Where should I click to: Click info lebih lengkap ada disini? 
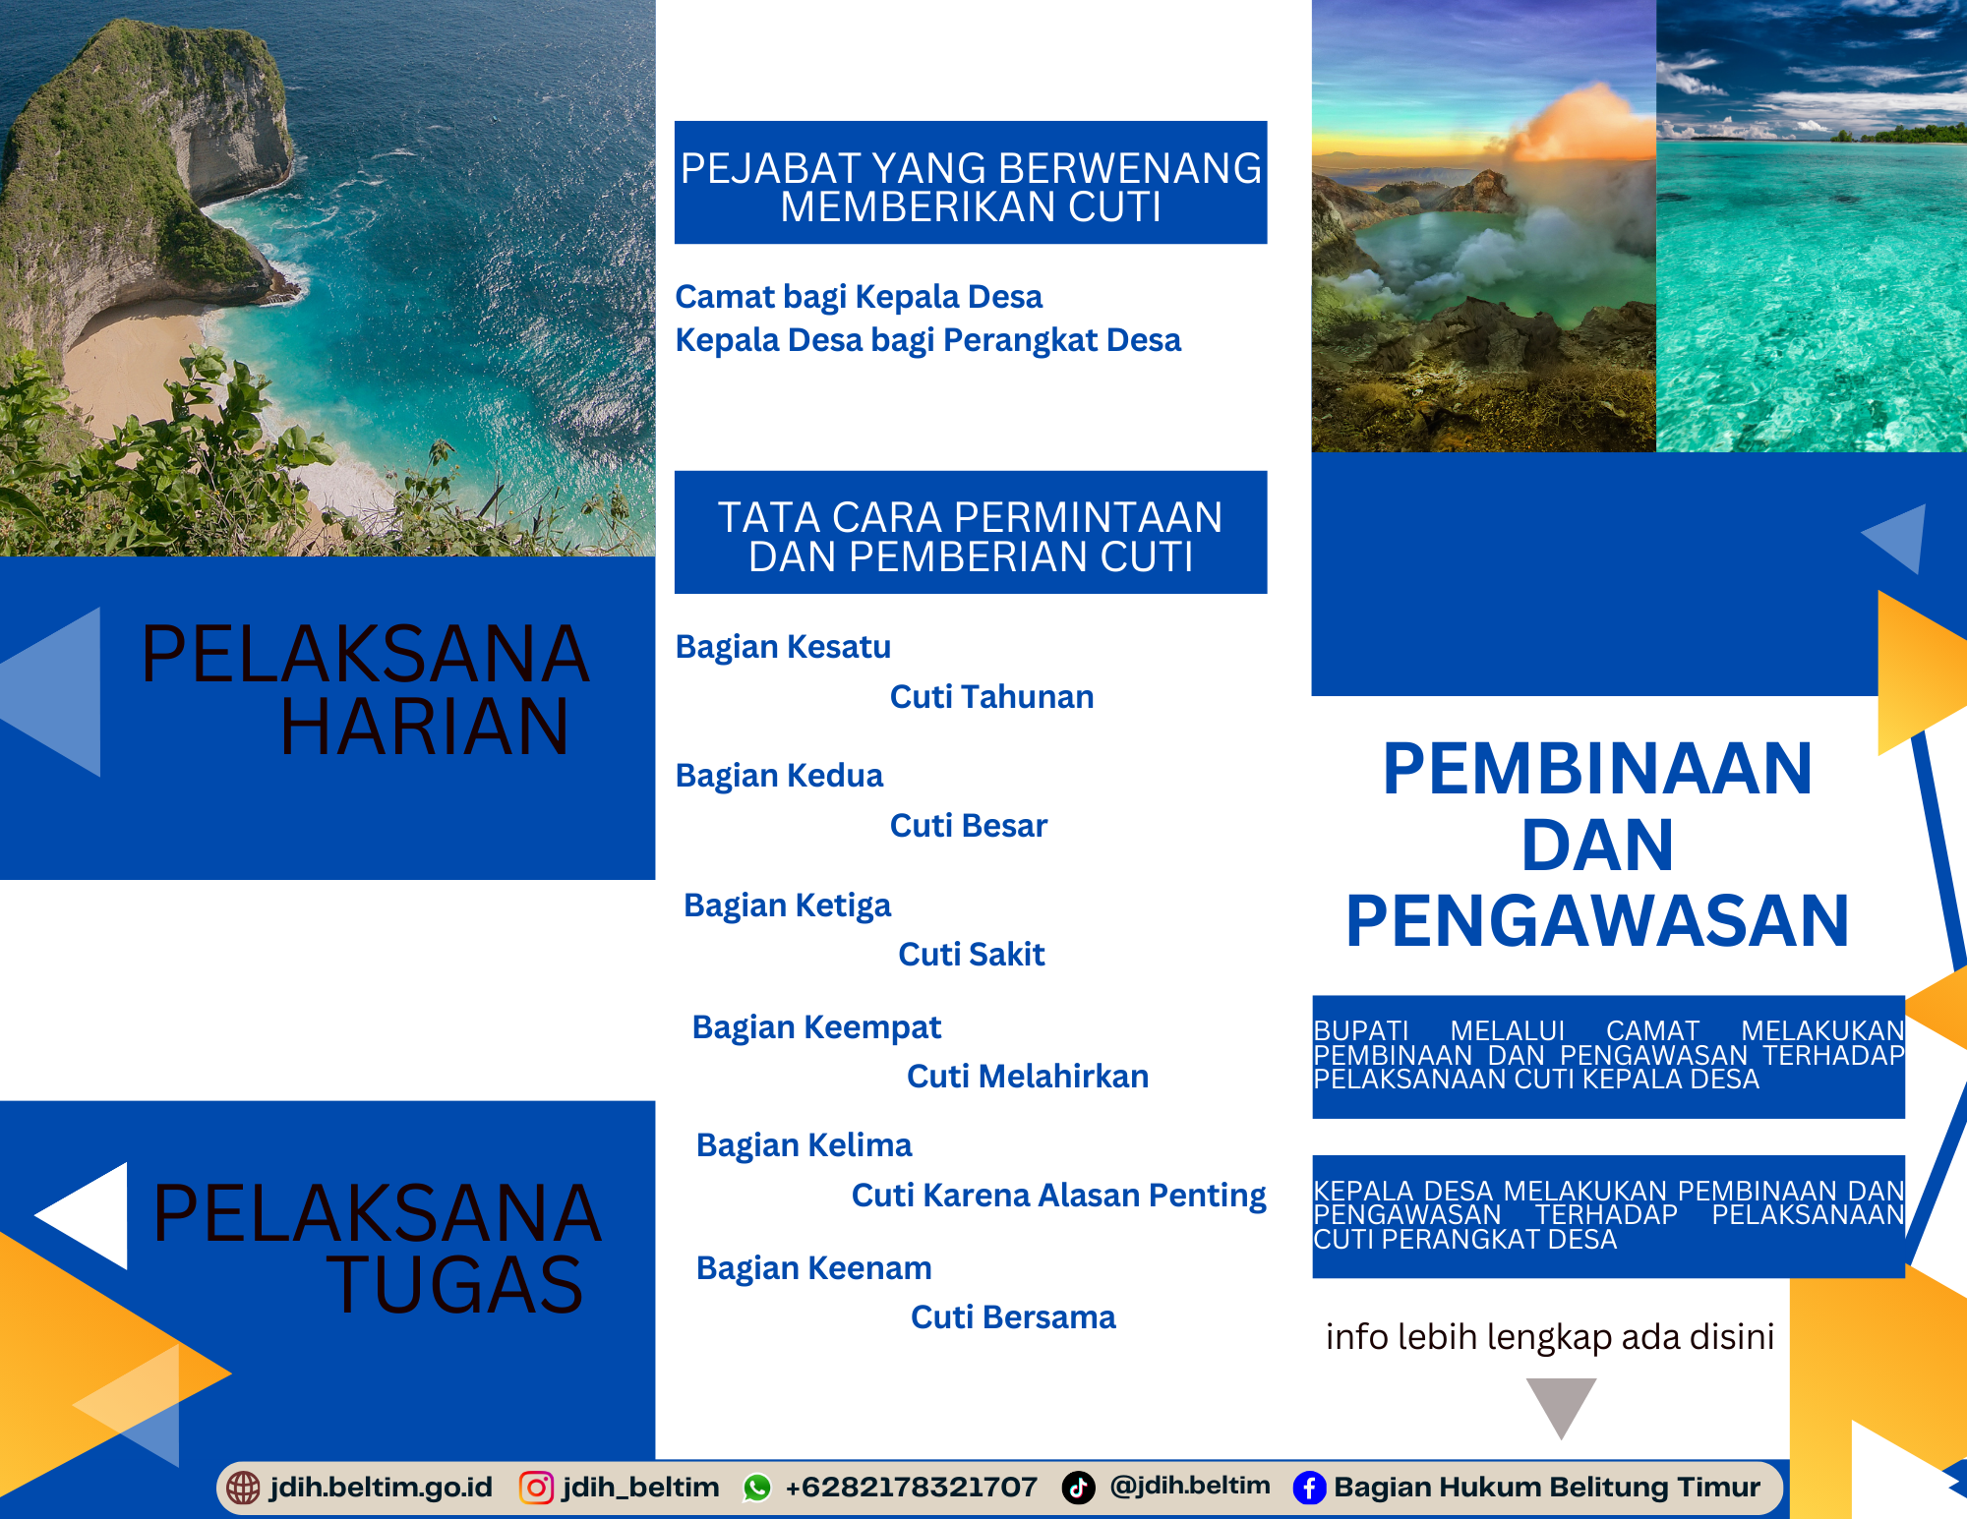click(x=1550, y=1337)
